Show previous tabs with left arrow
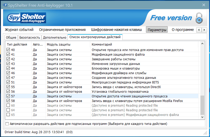Screen dimensions: 210x137 (x=199, y=30)
